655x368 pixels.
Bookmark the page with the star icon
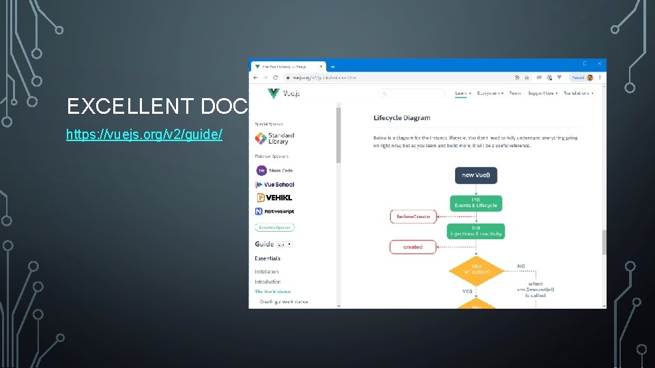(527, 78)
